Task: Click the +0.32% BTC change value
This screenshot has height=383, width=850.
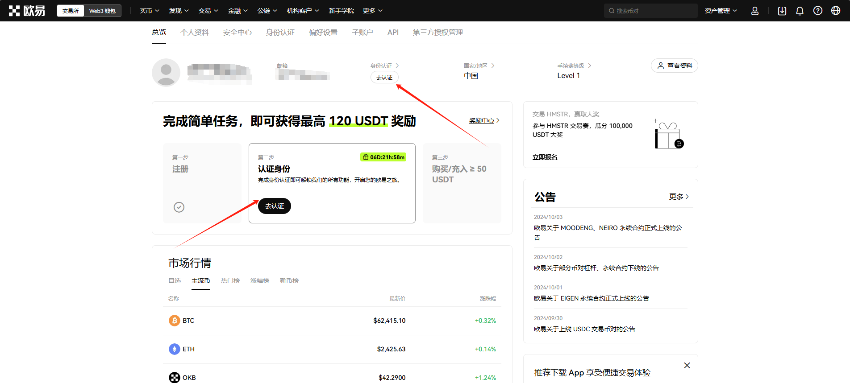Action: (485, 321)
